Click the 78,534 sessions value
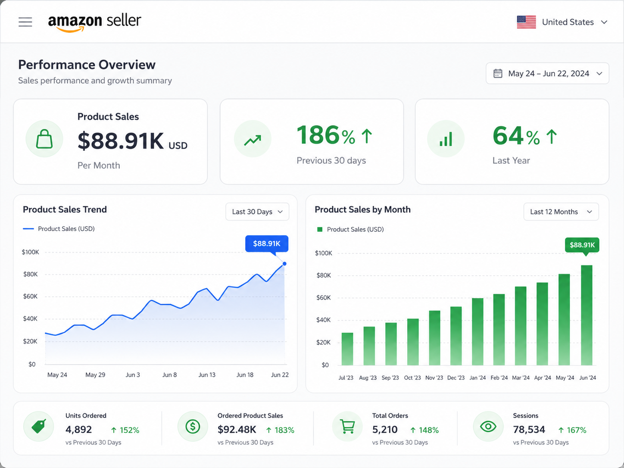The width and height of the screenshot is (624, 468). coord(529,430)
